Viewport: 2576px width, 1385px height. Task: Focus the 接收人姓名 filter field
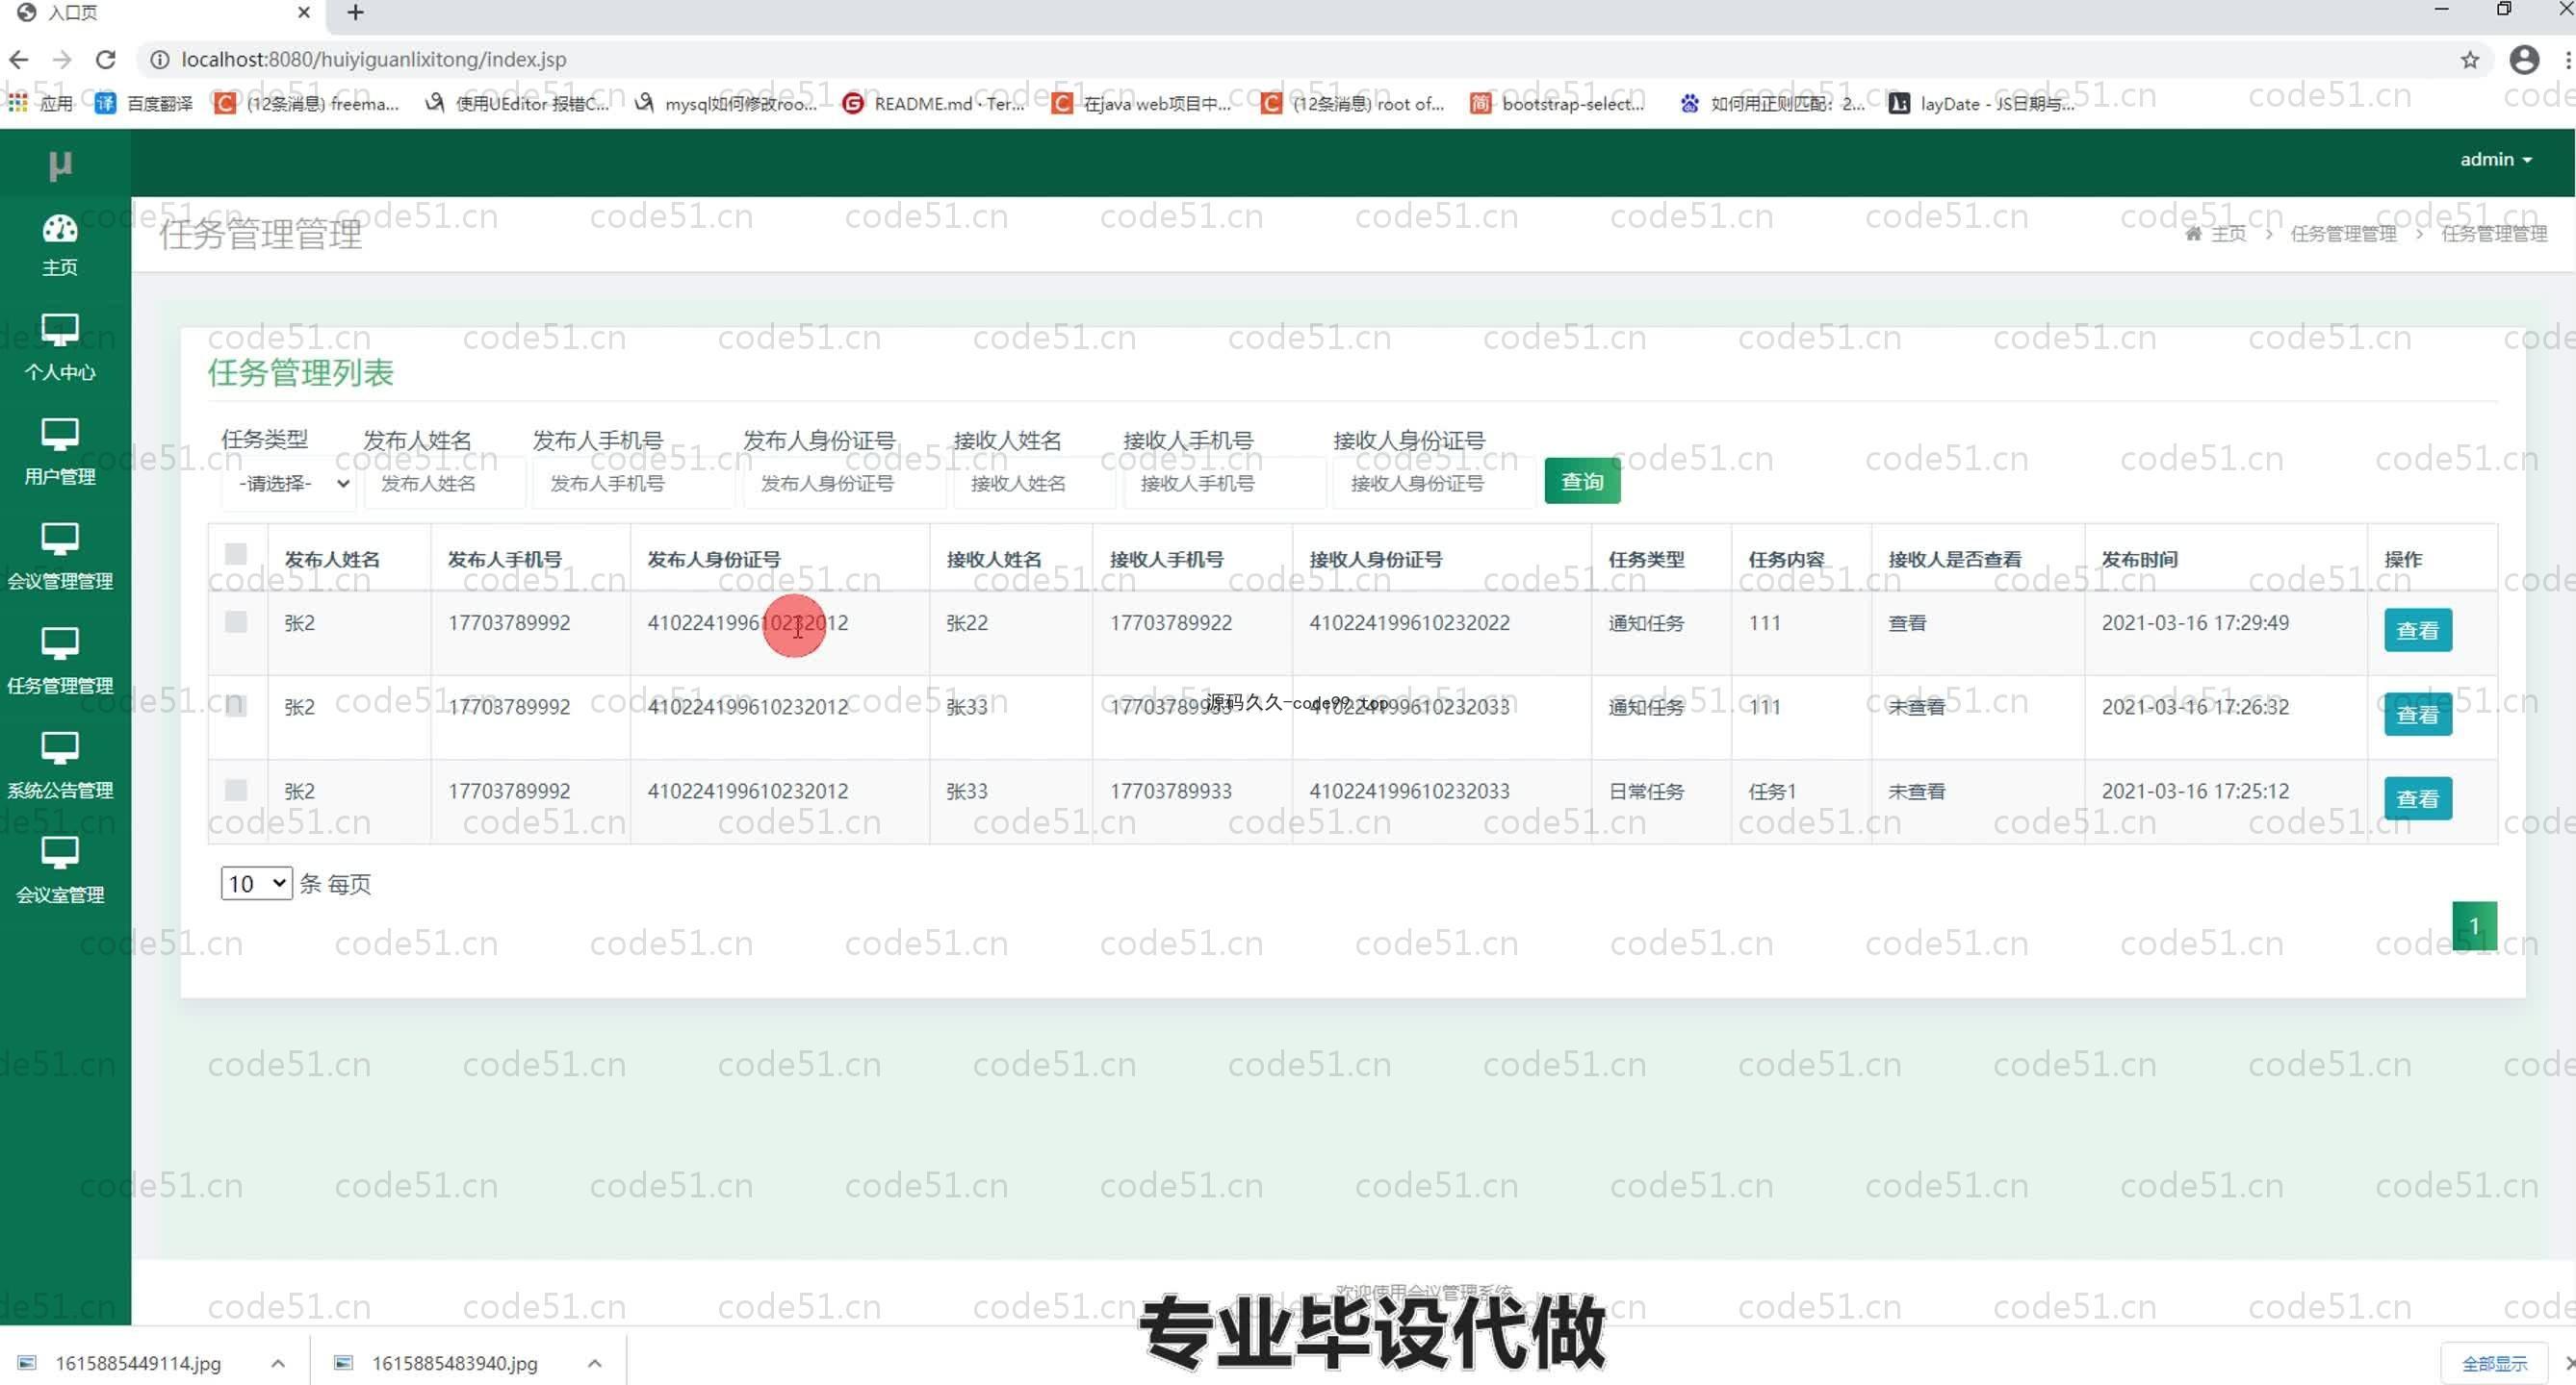(1034, 484)
